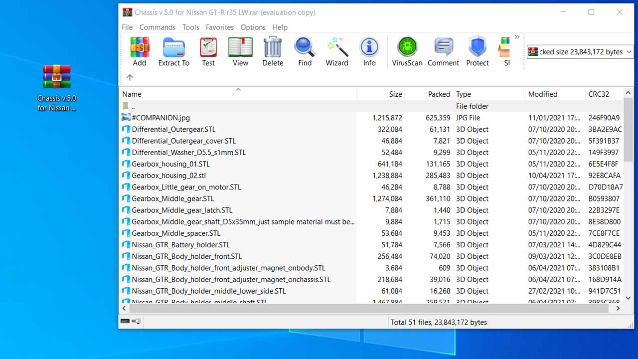Viewport: 638px width, 359px height.
Task: Click the Nissan_GTR_Battery_holder.STL file icon
Action: (126, 245)
